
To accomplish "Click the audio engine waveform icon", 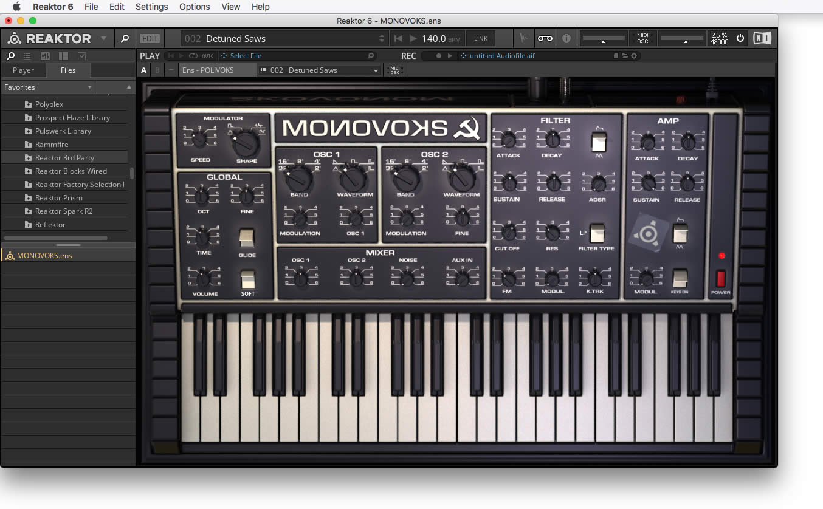I will [523, 38].
